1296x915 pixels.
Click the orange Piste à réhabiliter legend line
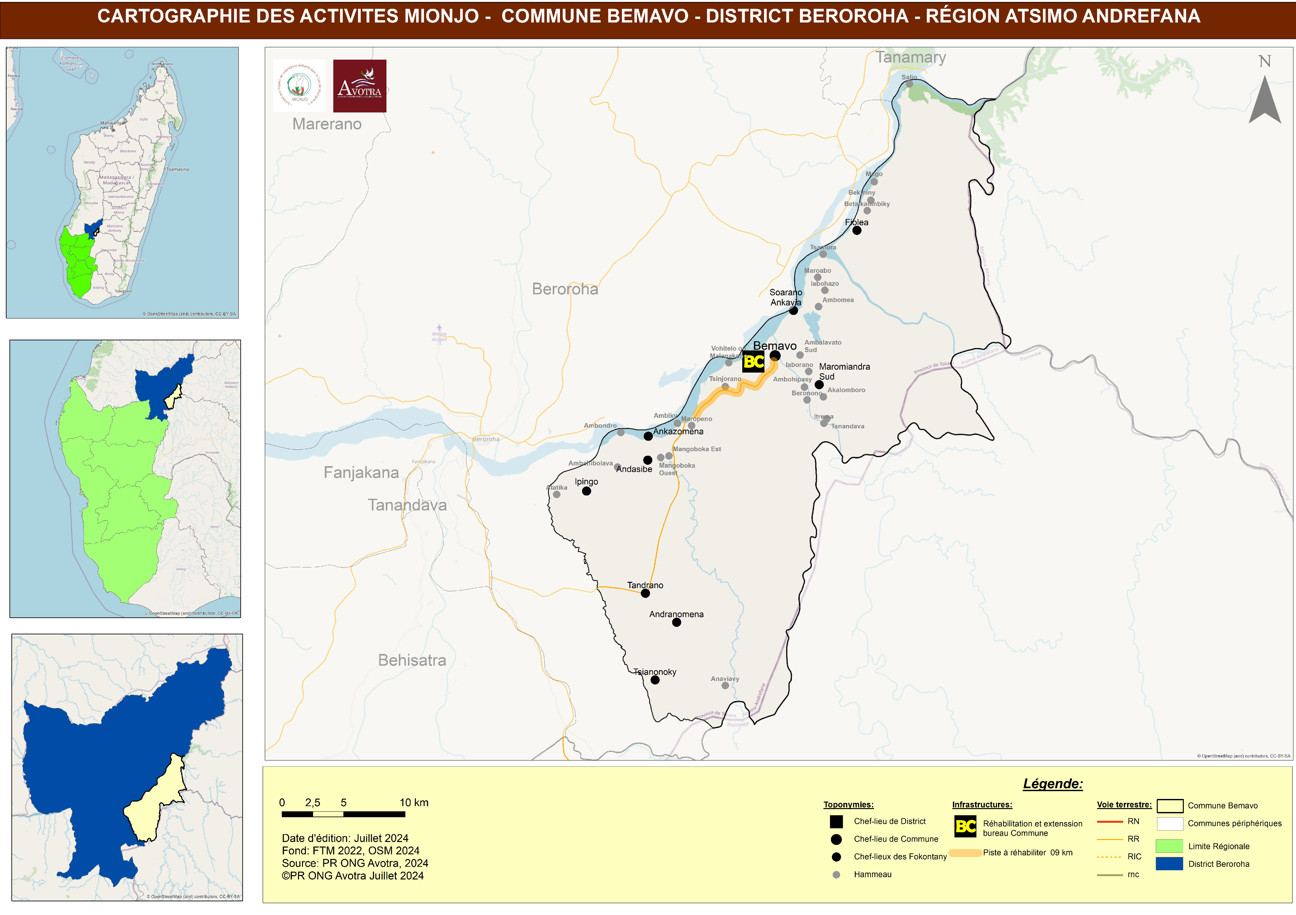[965, 853]
